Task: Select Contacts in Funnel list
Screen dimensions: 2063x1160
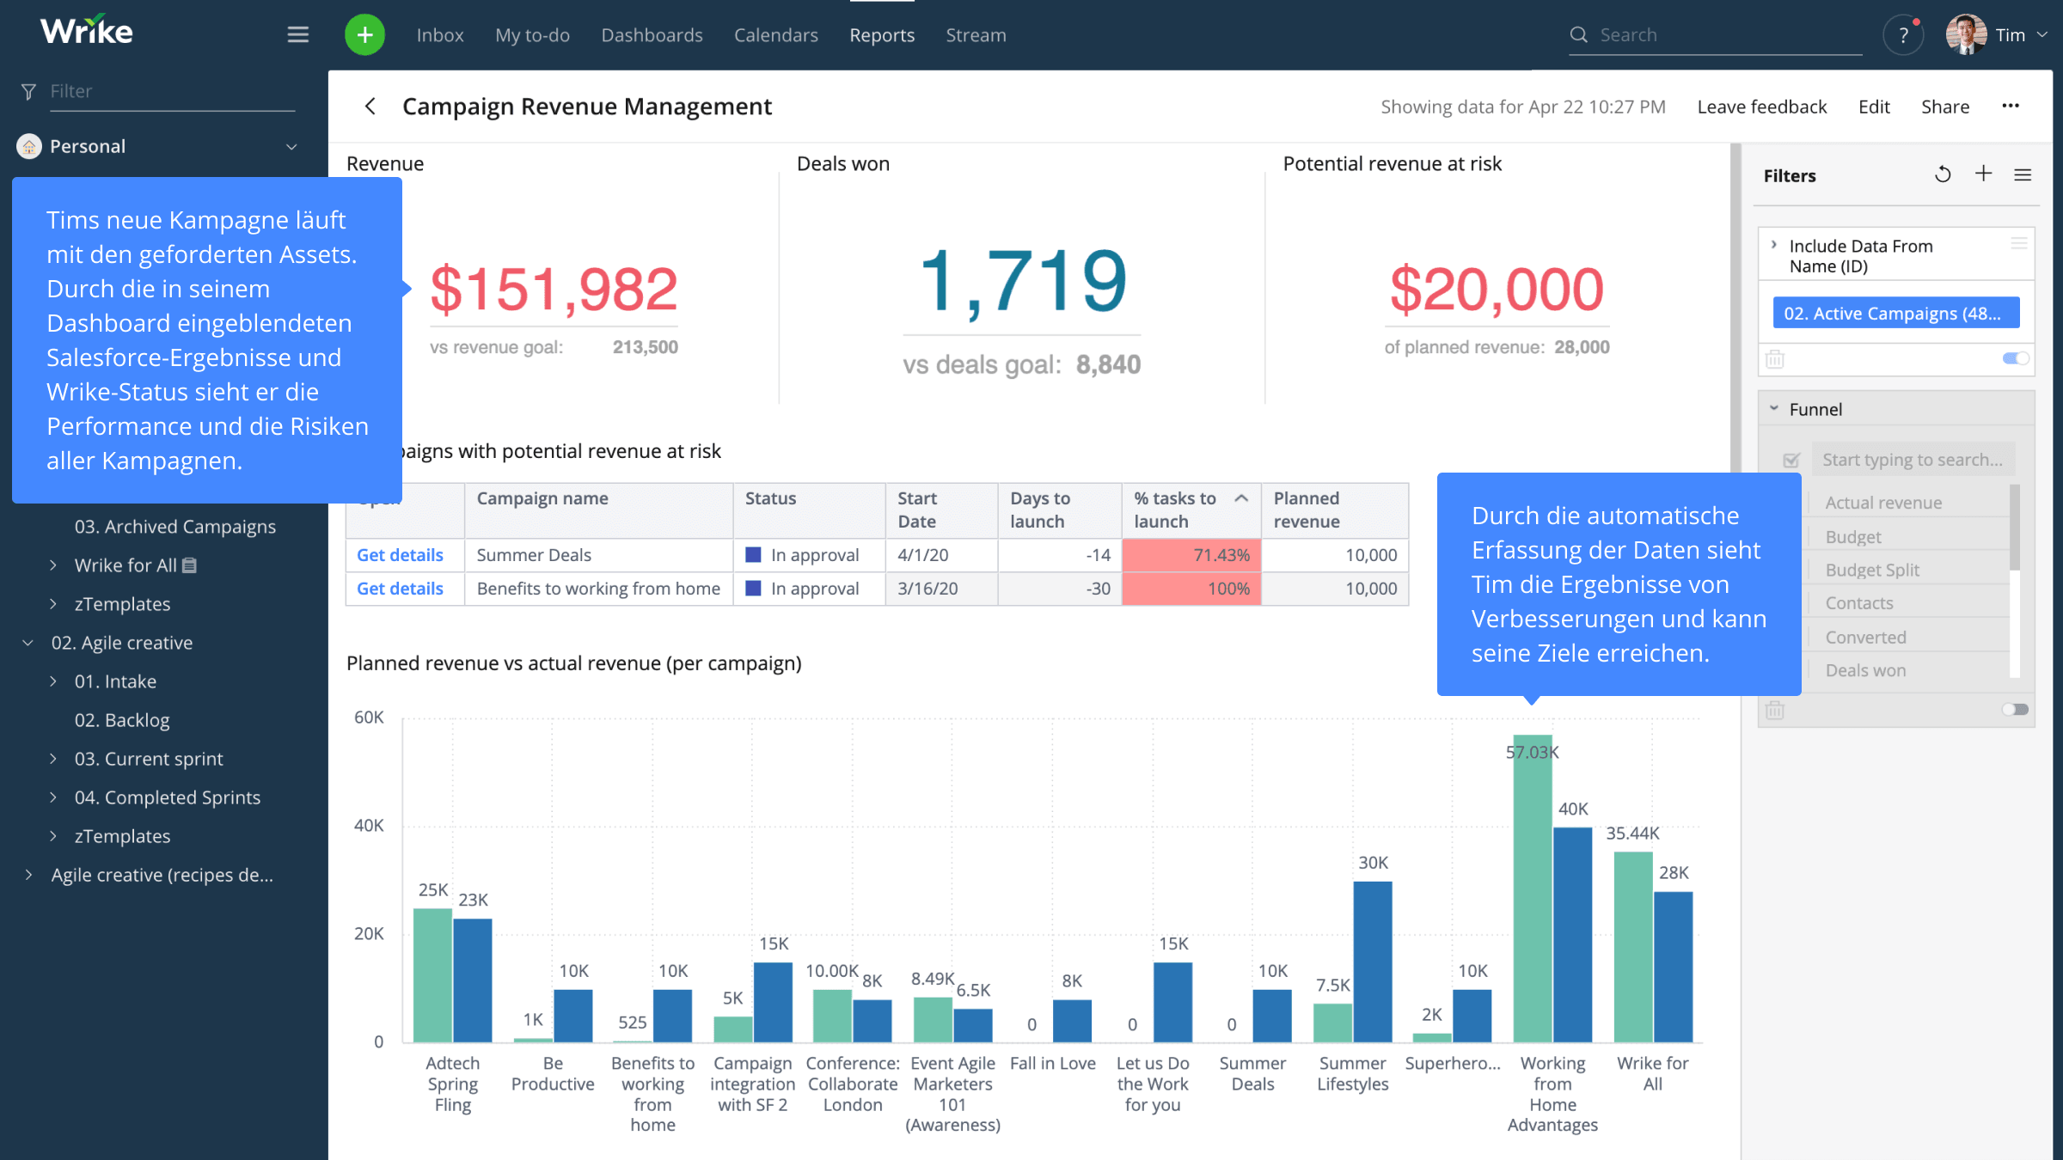Action: coord(1859,604)
